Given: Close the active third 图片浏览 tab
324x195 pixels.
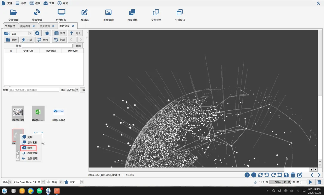Looking at the screenshot, I should click(73, 26).
